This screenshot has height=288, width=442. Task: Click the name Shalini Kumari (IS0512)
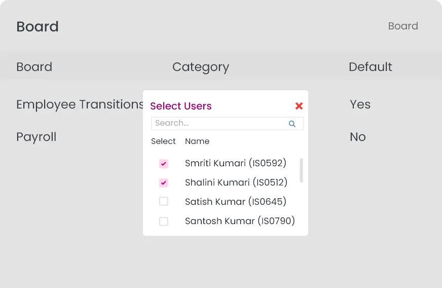[x=236, y=183]
